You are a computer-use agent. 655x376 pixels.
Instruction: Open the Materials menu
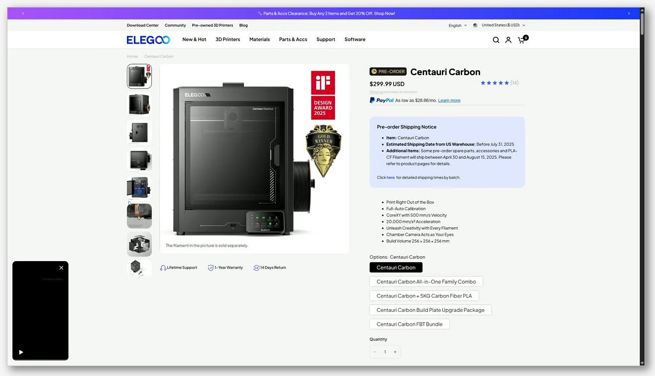click(259, 39)
